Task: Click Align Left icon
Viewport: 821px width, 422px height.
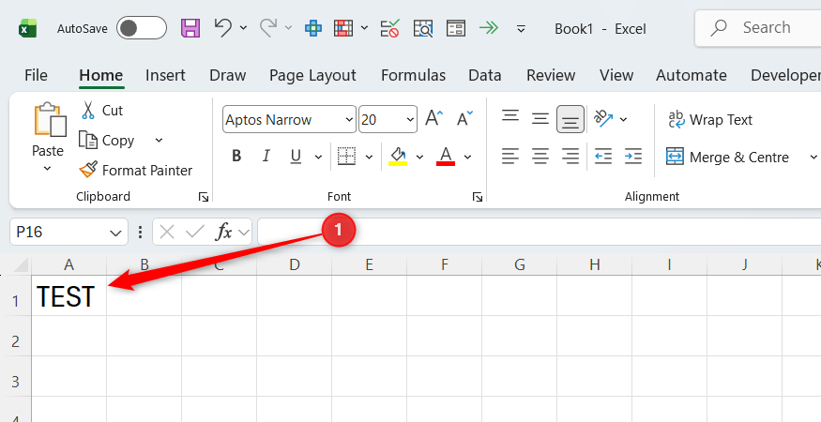Action: pos(510,156)
